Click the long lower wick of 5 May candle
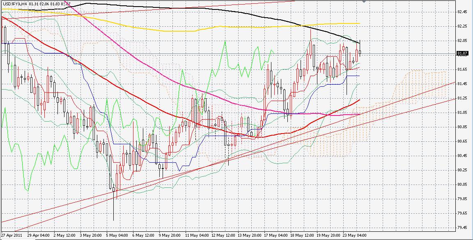Screen dimensions: 473x240 click(113, 210)
